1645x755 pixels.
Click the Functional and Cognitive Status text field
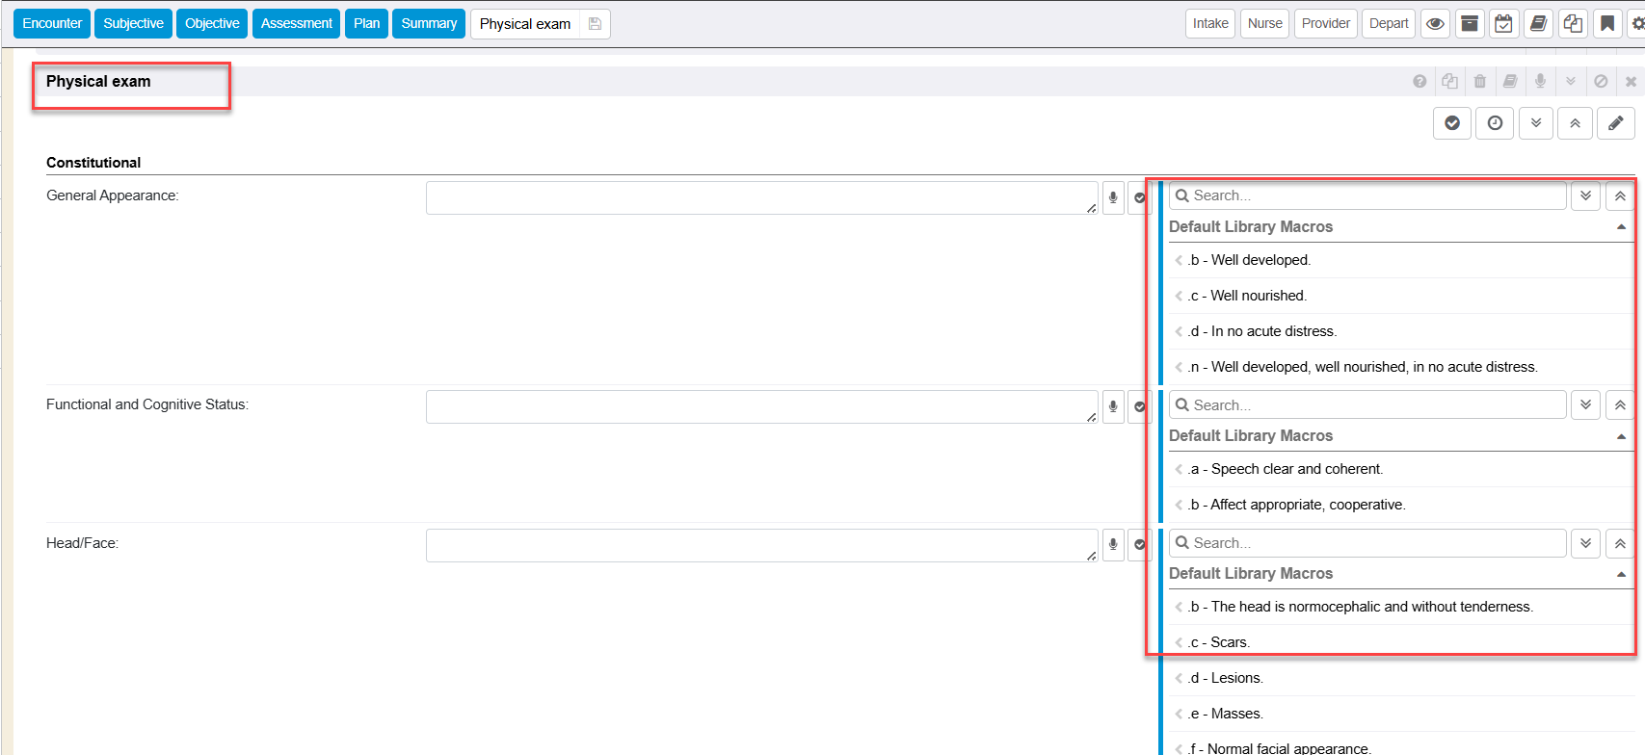tap(760, 406)
